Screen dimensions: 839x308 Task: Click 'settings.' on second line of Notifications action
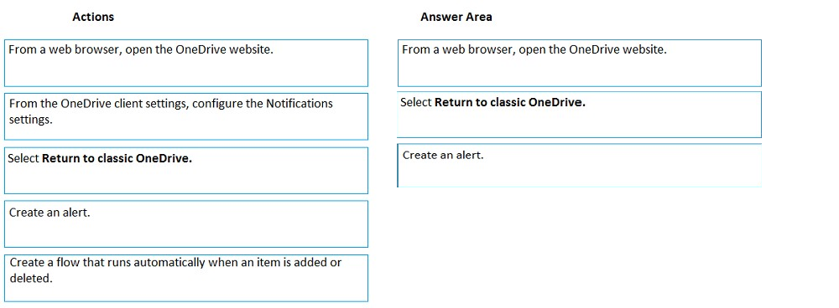[31, 119]
